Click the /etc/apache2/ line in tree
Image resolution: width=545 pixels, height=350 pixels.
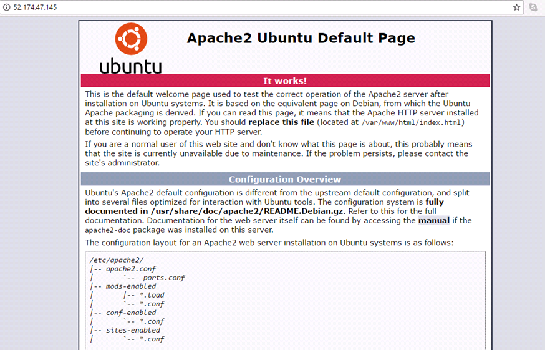[117, 260]
